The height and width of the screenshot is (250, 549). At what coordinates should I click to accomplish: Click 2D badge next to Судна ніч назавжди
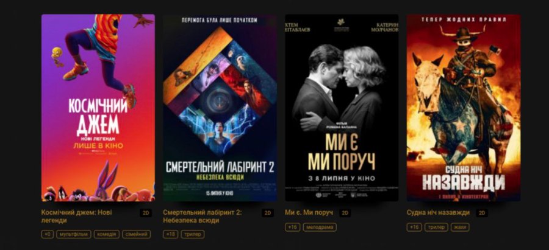coord(482,213)
